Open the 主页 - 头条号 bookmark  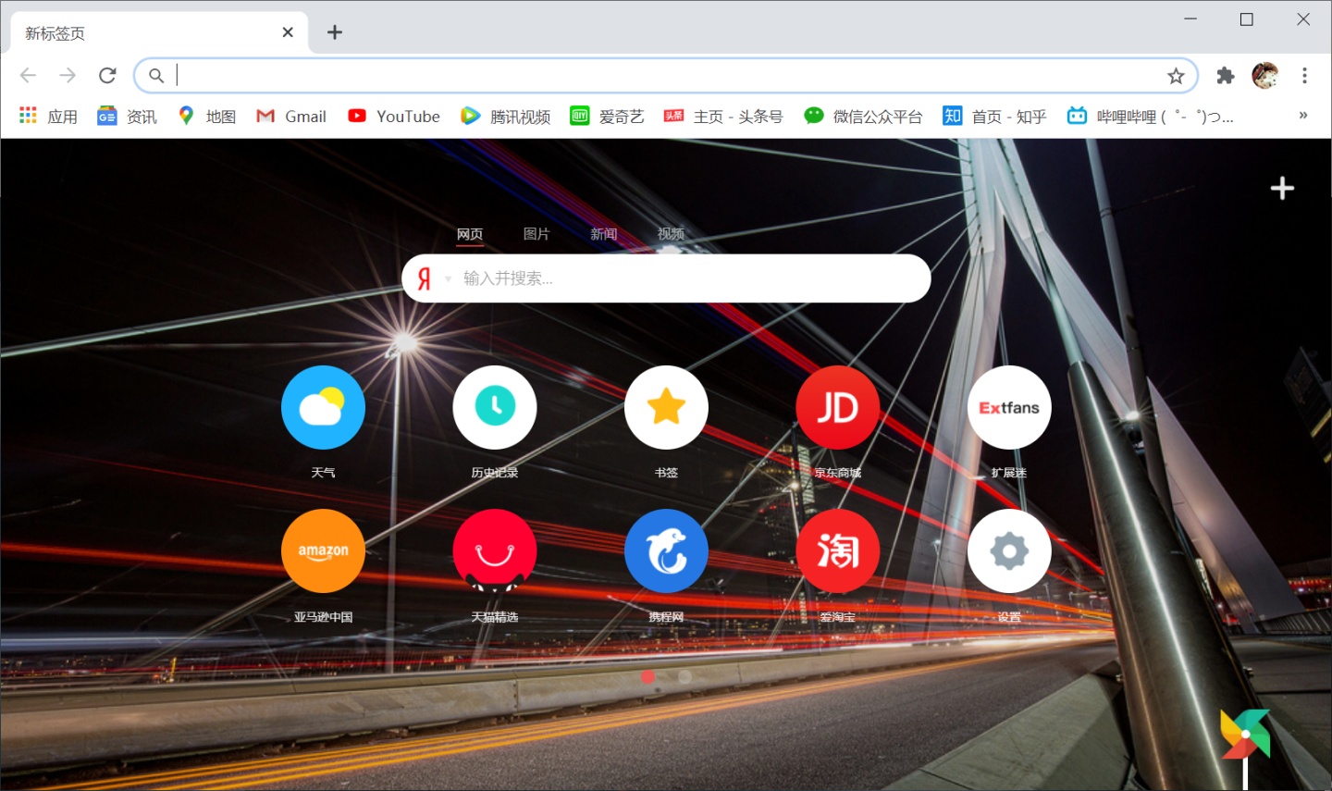pyautogui.click(x=723, y=116)
